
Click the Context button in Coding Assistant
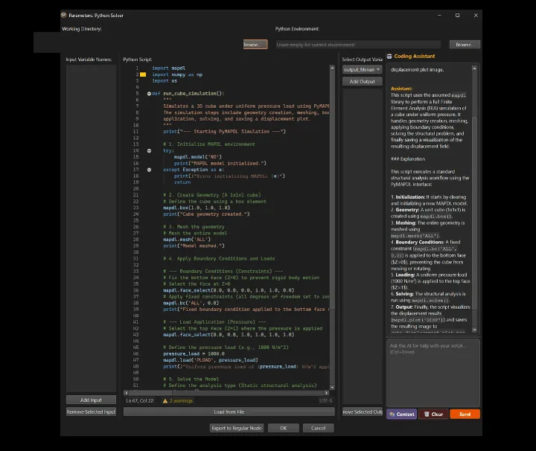click(x=402, y=414)
